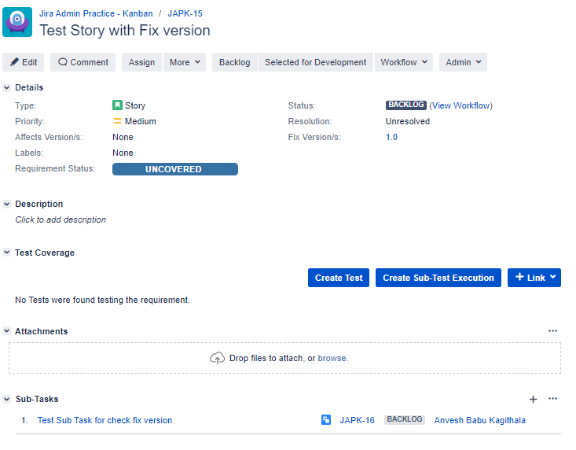Click the Edit button
The width and height of the screenshot is (576, 450).
point(23,62)
